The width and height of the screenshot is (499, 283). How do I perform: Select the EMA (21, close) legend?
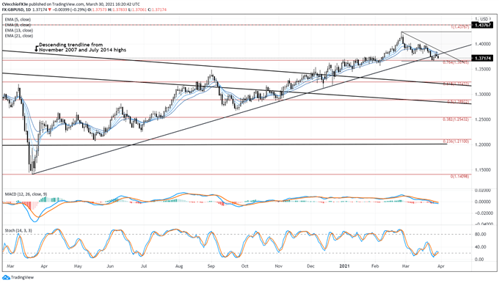point(19,36)
